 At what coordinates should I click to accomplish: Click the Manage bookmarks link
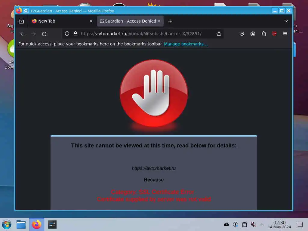tap(186, 44)
